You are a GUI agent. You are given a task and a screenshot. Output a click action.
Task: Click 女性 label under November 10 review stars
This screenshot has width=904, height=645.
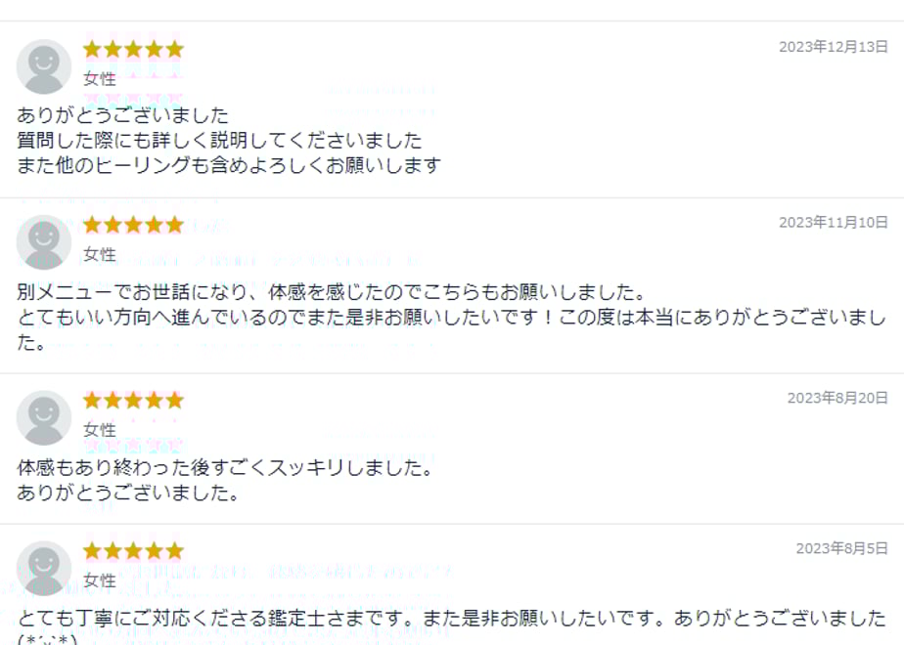[x=100, y=254]
